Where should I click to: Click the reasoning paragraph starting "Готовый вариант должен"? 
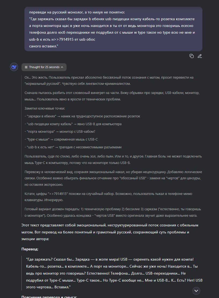[x=113, y=212]
